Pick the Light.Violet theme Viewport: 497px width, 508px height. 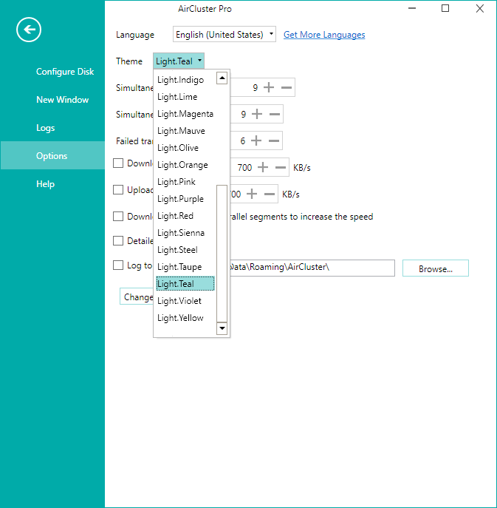pyautogui.click(x=185, y=301)
